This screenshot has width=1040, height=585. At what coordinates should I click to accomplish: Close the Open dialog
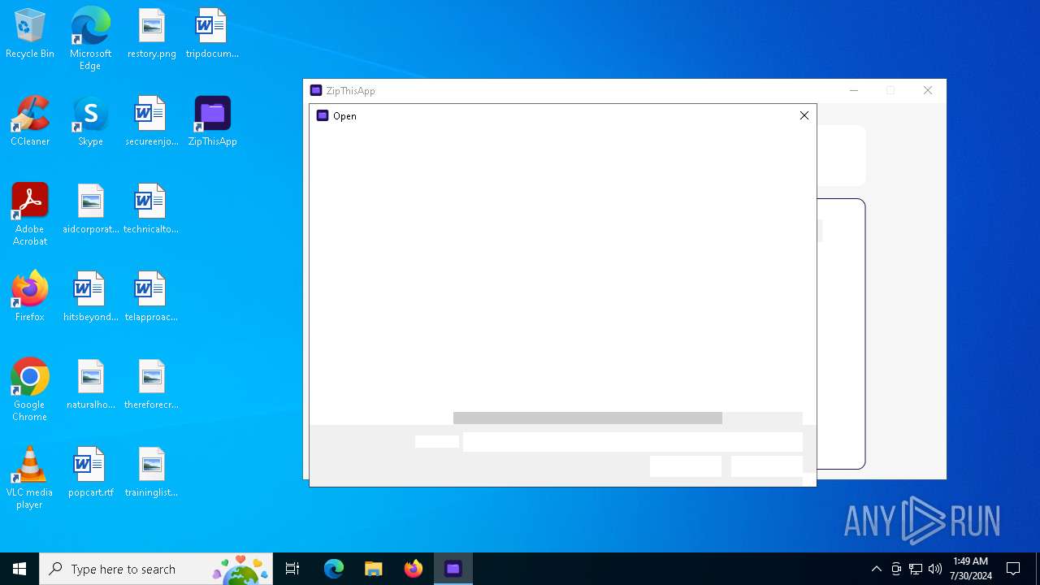point(804,115)
